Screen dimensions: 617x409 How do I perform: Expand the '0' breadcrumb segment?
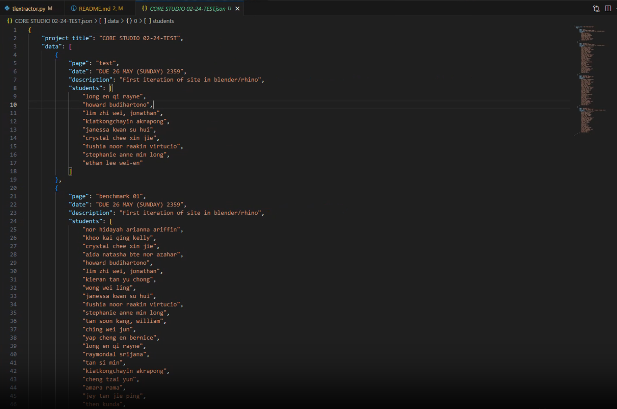pyautogui.click(x=135, y=21)
